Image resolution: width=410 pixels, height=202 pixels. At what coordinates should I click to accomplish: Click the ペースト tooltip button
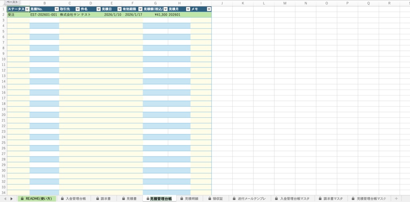click(12, 2)
